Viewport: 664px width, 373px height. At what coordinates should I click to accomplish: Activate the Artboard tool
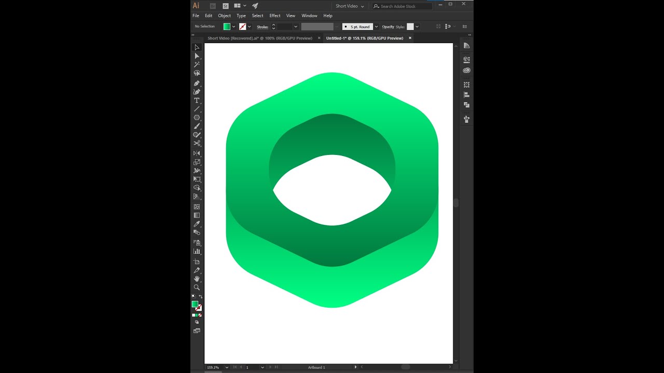click(197, 262)
